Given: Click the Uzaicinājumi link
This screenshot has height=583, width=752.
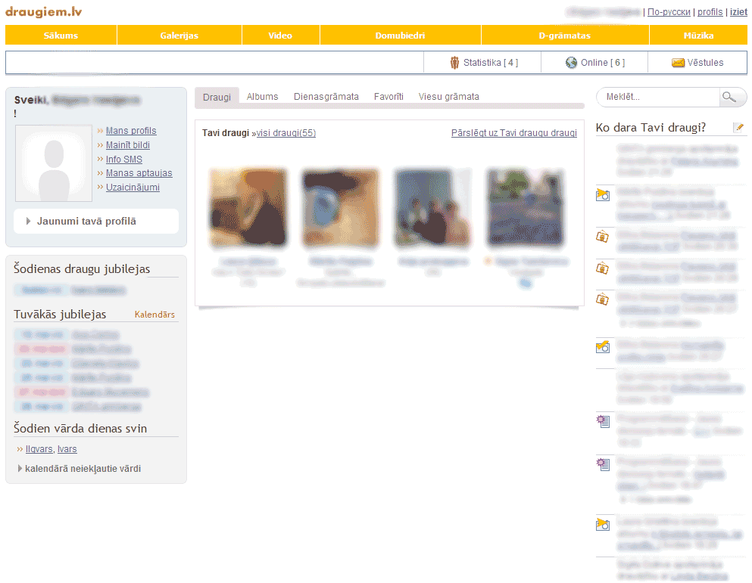Looking at the screenshot, I should click(x=133, y=188).
